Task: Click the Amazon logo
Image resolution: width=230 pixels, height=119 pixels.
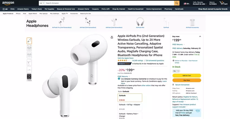Action: click(x=8, y=3)
